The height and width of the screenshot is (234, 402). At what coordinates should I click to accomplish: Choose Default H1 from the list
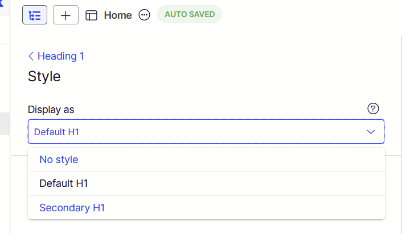63,183
